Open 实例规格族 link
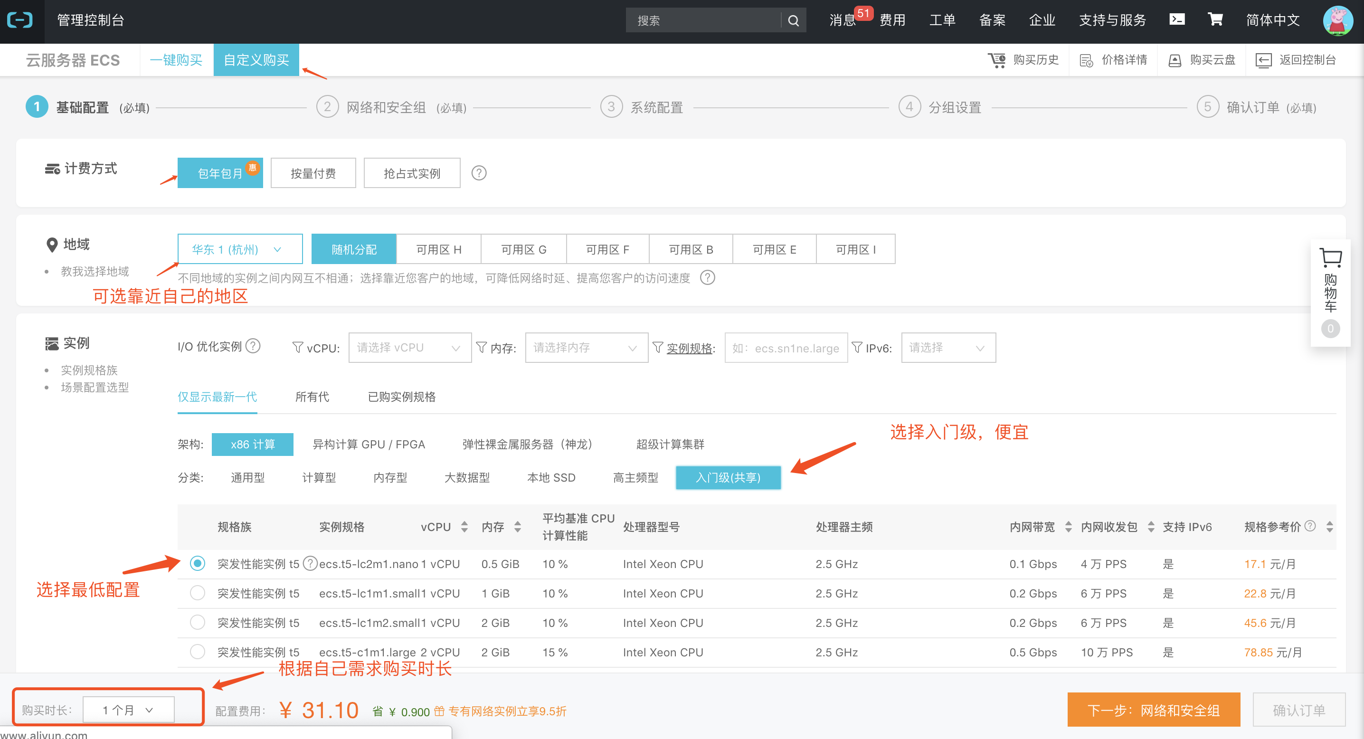 pyautogui.click(x=89, y=369)
